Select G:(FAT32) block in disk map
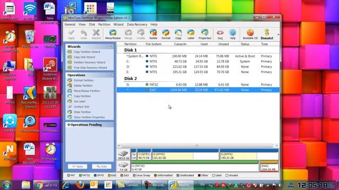The image size is (339, 190). click(194, 166)
